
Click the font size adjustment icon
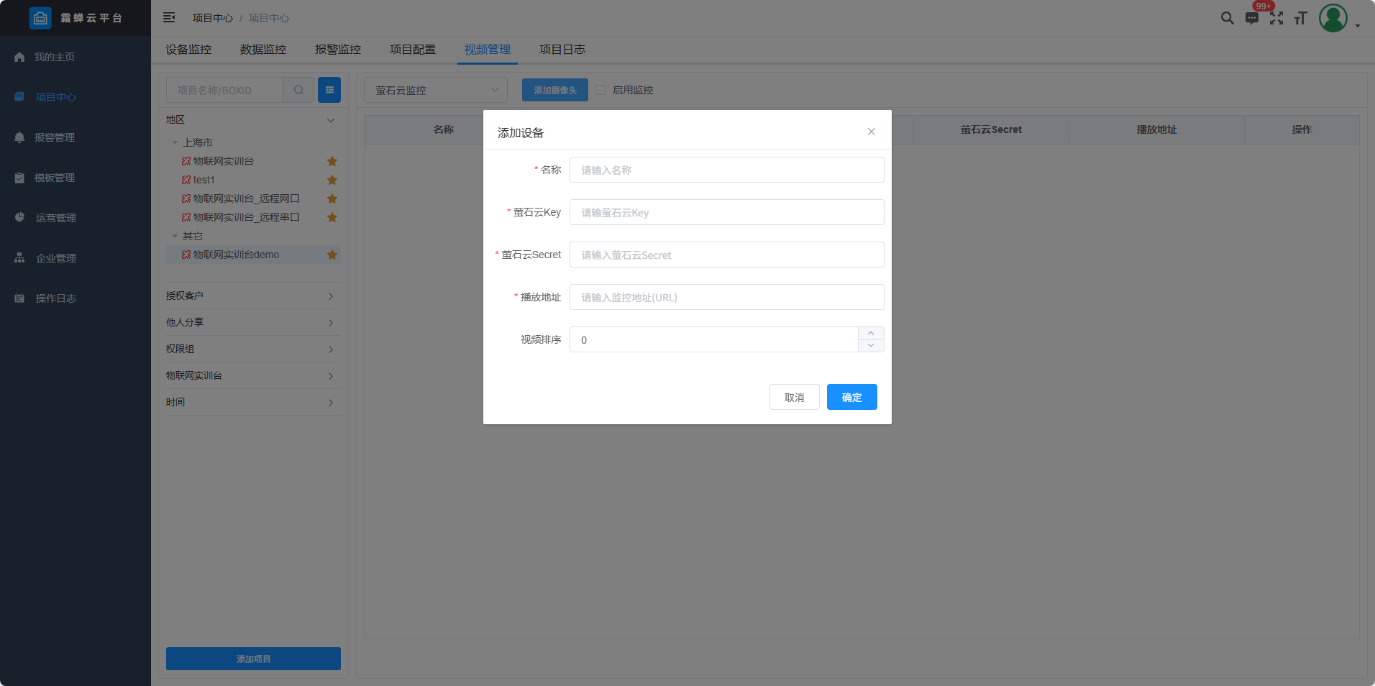(1300, 19)
